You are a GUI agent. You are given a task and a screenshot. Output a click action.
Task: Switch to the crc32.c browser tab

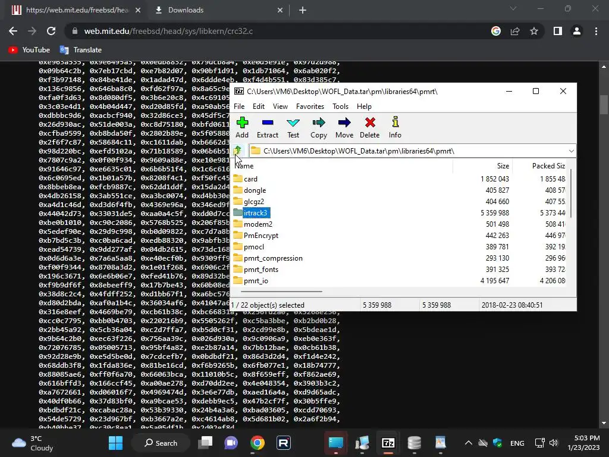(x=76, y=10)
